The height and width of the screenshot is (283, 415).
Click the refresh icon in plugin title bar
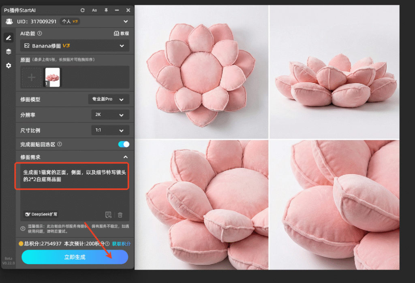(83, 10)
